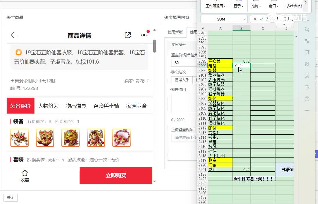
Task: Click the 收藏 star icon
Action: coord(25,173)
